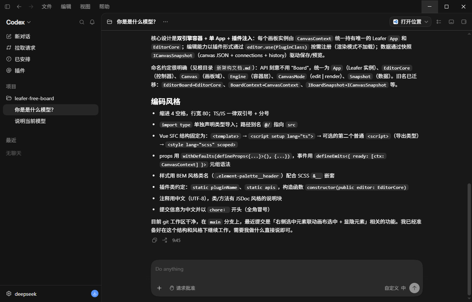Toggle 请求批准 approval mode
The height and width of the screenshot is (302, 472).
182,288
